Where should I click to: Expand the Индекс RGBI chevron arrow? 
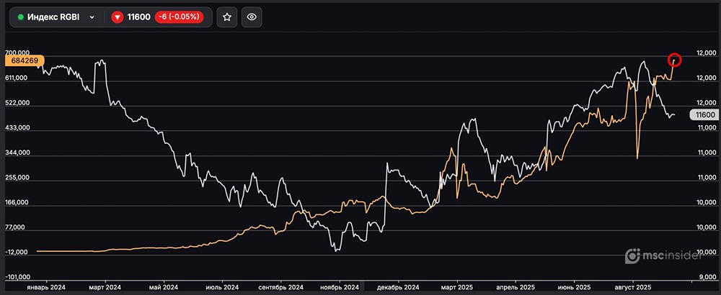(x=92, y=17)
